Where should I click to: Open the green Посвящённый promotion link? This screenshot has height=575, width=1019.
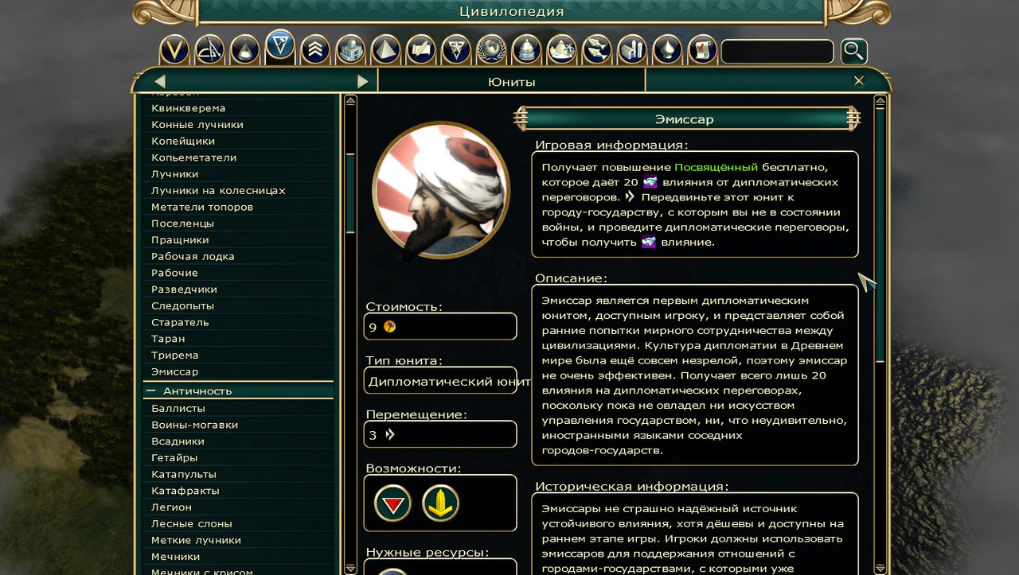pos(716,168)
